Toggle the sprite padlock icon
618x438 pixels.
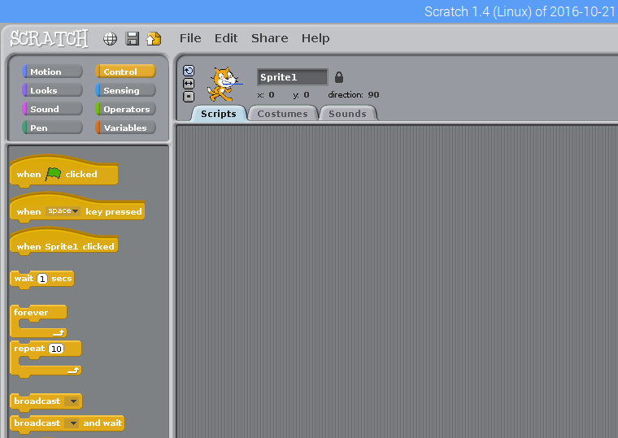(339, 77)
